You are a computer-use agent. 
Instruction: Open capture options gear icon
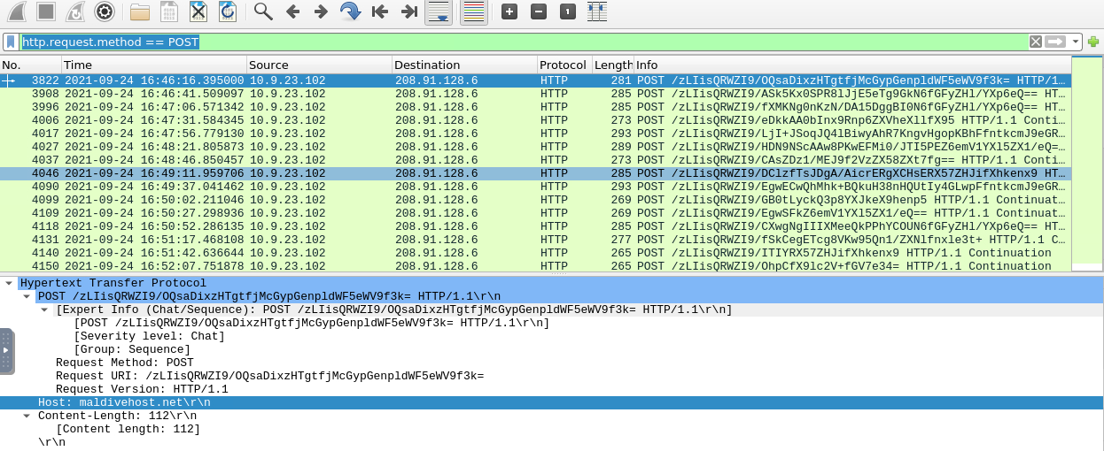tap(105, 11)
